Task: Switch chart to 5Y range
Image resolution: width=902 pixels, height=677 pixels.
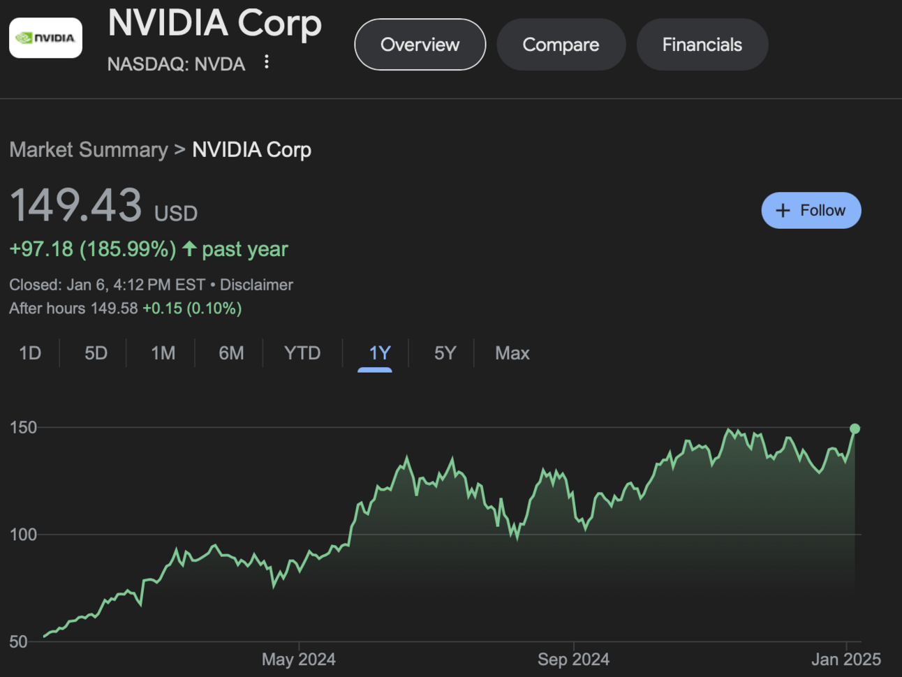Action: 445,353
